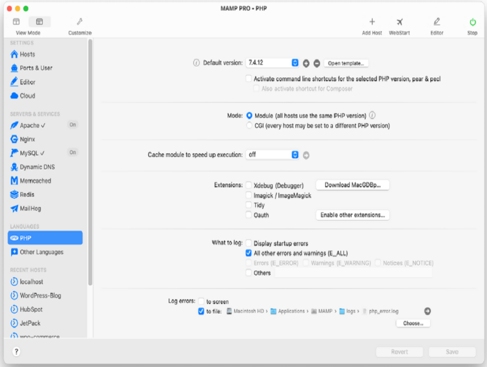Open help with the question mark
Image resolution: width=487 pixels, height=367 pixels.
[16, 351]
